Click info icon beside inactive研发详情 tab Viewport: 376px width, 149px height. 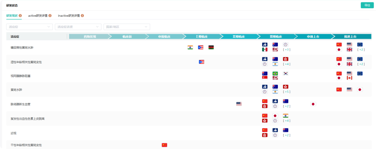pyautogui.click(x=82, y=15)
